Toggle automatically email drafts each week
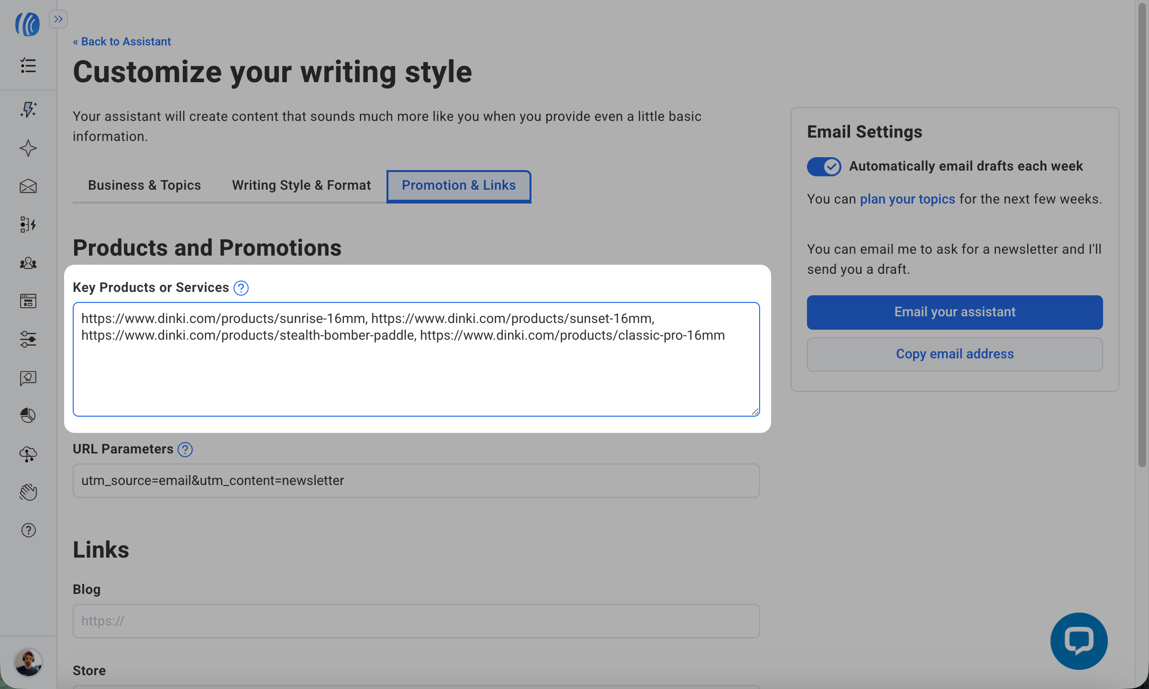Viewport: 1149px width, 689px height. coord(824,166)
